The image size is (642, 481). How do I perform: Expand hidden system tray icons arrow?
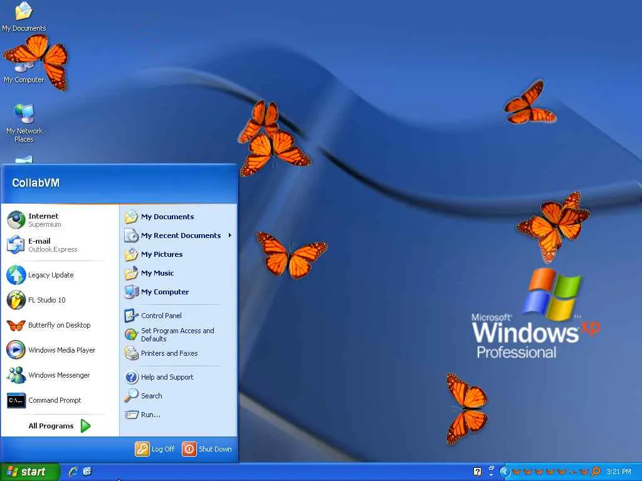(504, 472)
